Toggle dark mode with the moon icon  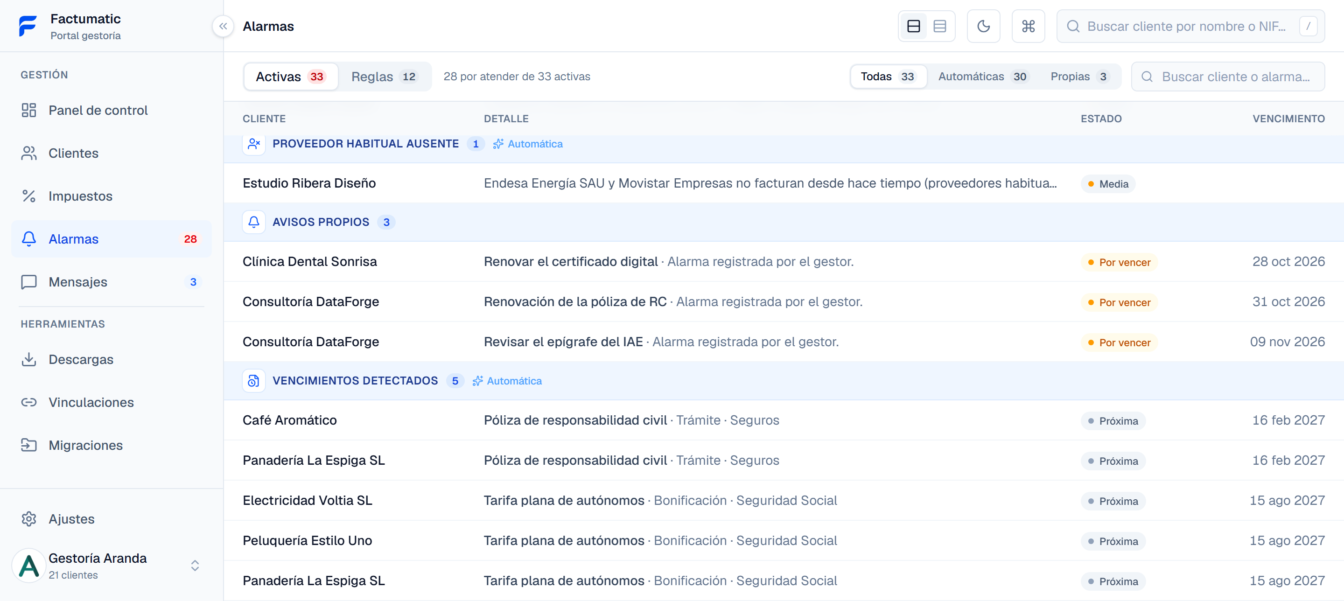point(983,26)
